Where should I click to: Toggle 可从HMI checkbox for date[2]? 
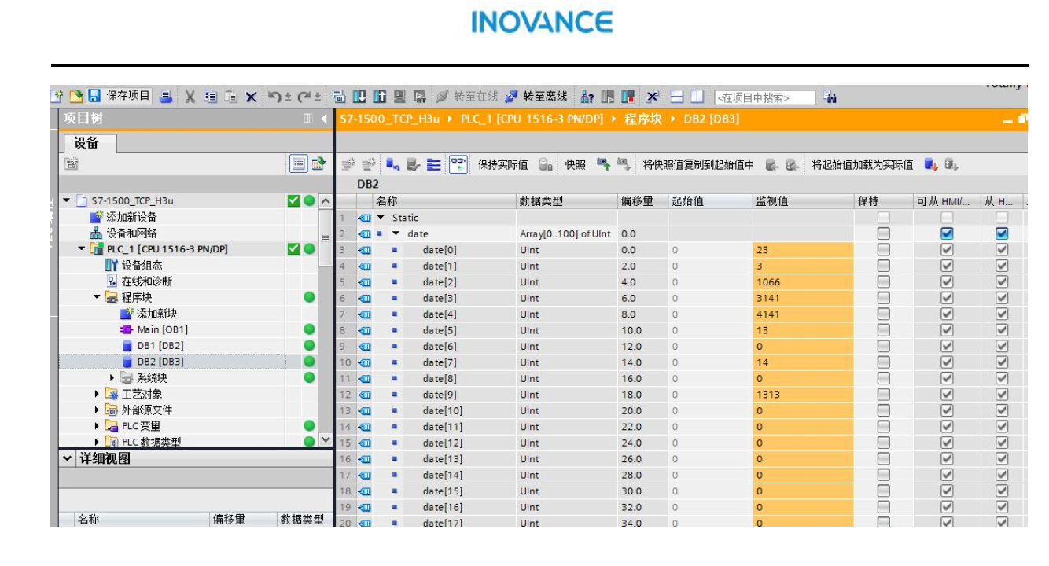[947, 282]
